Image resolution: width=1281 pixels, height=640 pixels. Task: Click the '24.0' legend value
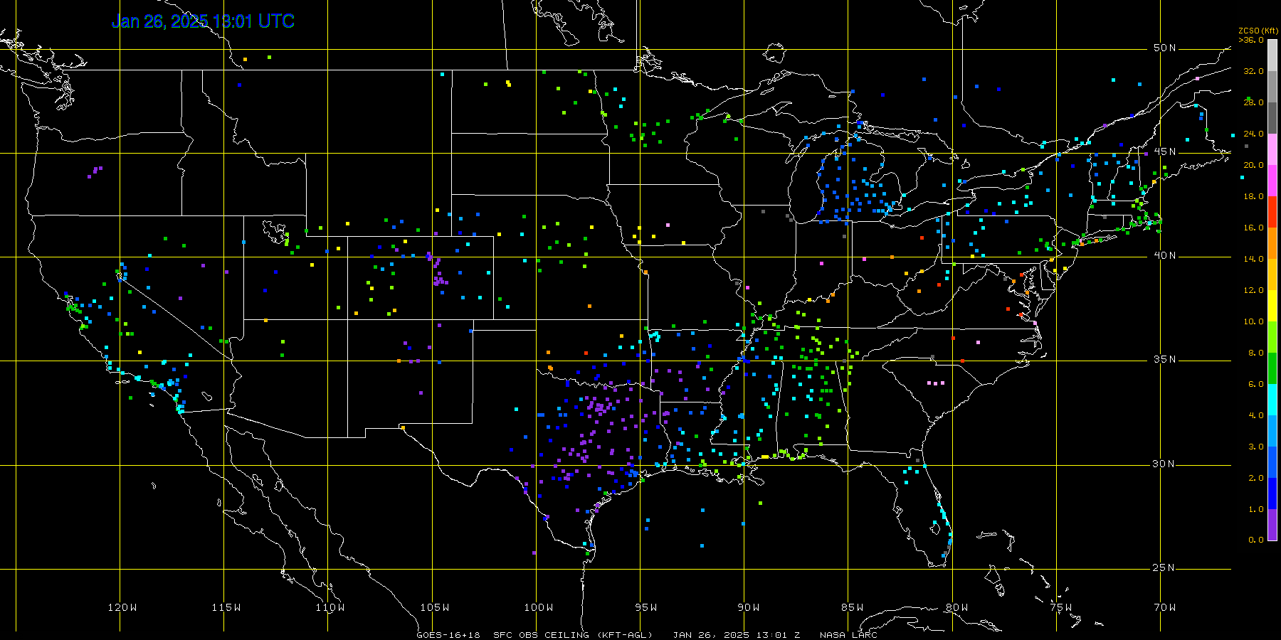1253,134
